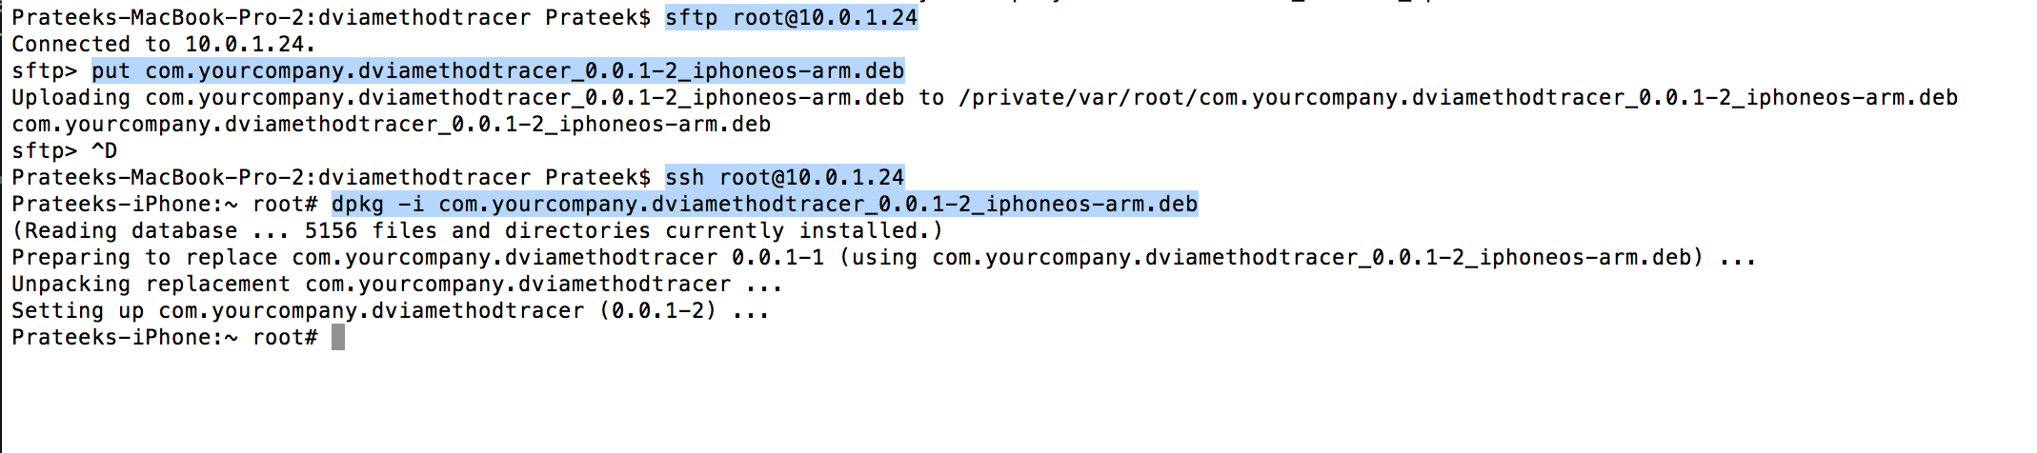Click 'Preparing to replace' output text

tap(145, 257)
